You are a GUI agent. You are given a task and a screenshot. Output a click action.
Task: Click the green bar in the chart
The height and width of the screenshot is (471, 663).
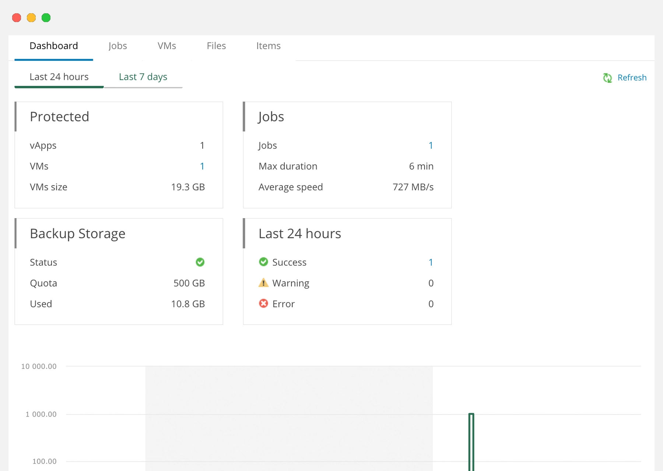point(471,442)
